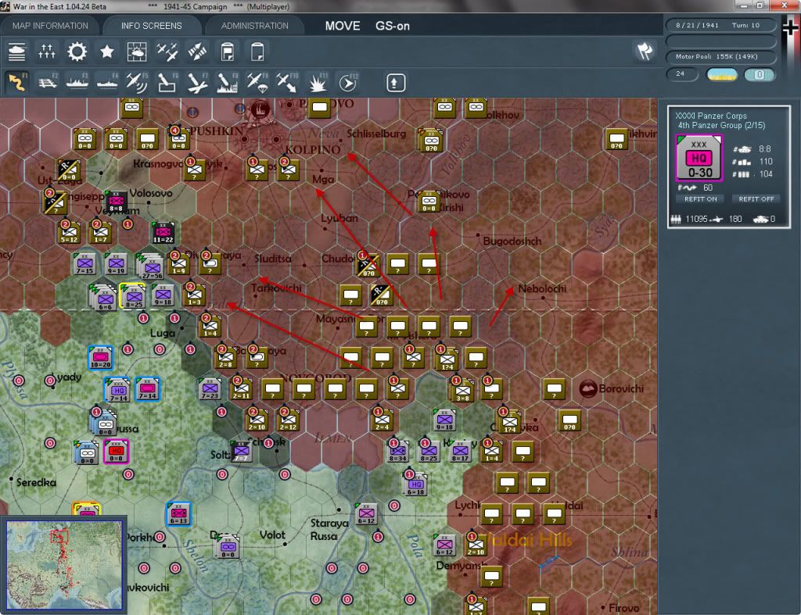
Task: Select amphibious transport F4 ship icon
Action: 107,82
